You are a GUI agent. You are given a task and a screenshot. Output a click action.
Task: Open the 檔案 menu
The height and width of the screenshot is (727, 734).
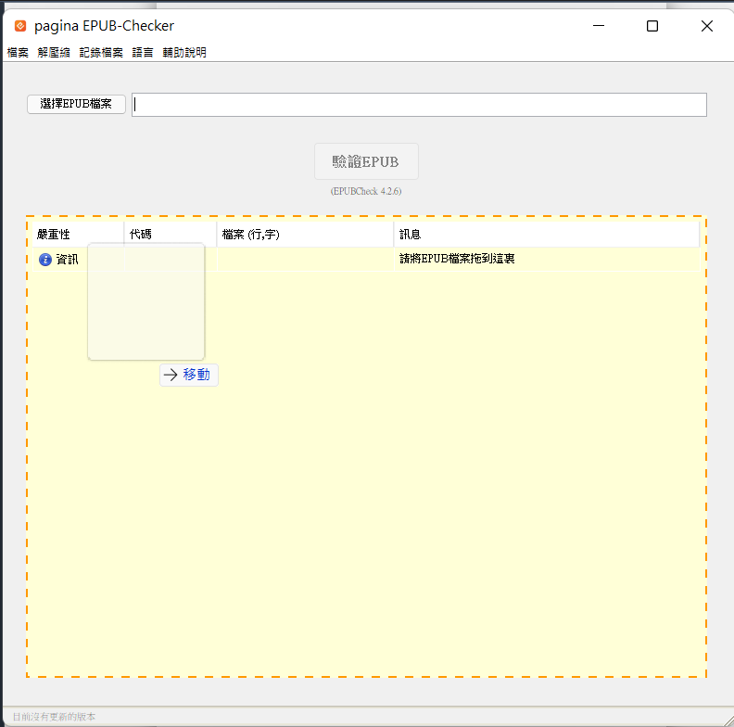[x=18, y=53]
